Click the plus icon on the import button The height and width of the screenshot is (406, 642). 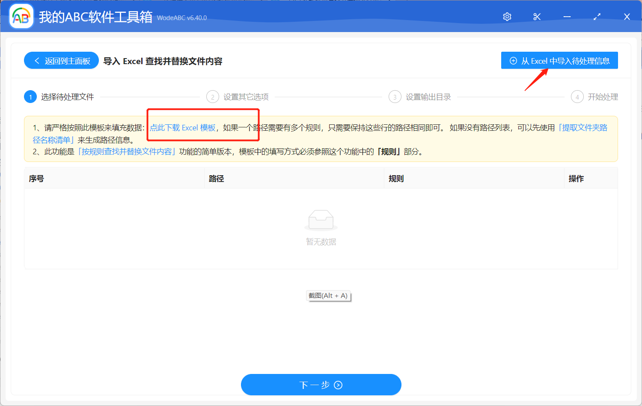(513, 60)
